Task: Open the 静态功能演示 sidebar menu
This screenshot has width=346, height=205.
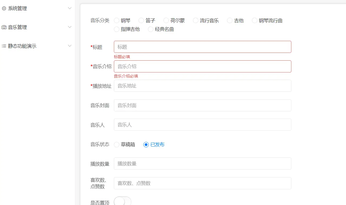Action: pyautogui.click(x=22, y=46)
